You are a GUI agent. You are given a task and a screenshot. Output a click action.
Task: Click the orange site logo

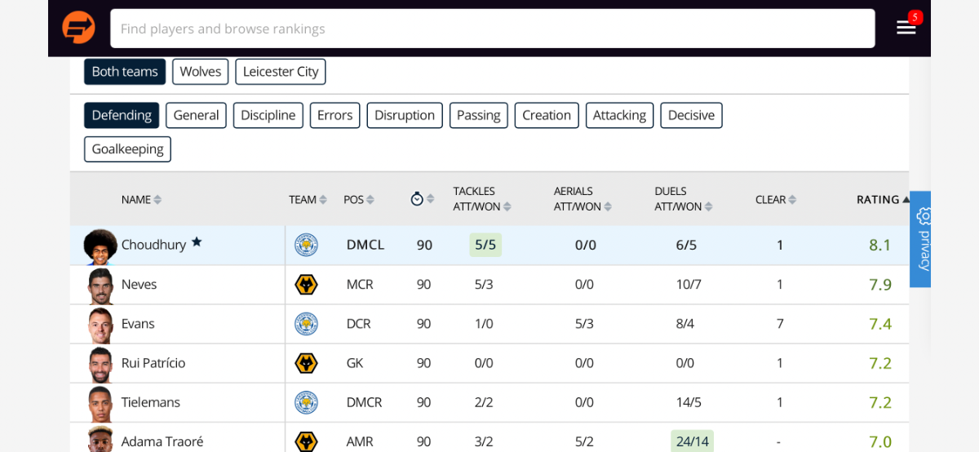click(x=78, y=28)
